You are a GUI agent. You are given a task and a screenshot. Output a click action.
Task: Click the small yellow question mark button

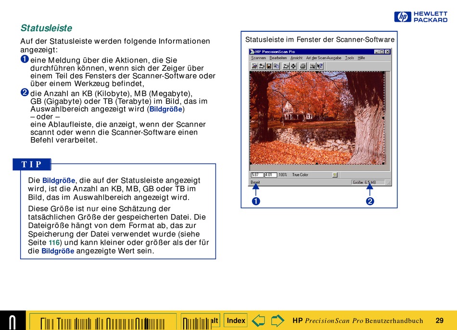tap(335, 175)
